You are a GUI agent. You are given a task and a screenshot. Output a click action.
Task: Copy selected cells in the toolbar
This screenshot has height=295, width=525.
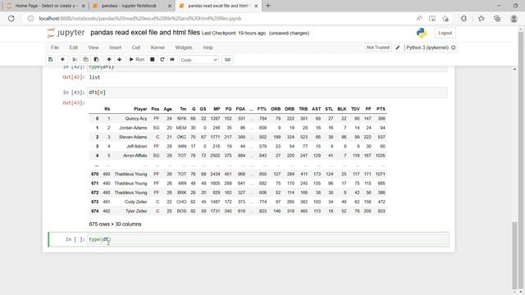(x=85, y=60)
